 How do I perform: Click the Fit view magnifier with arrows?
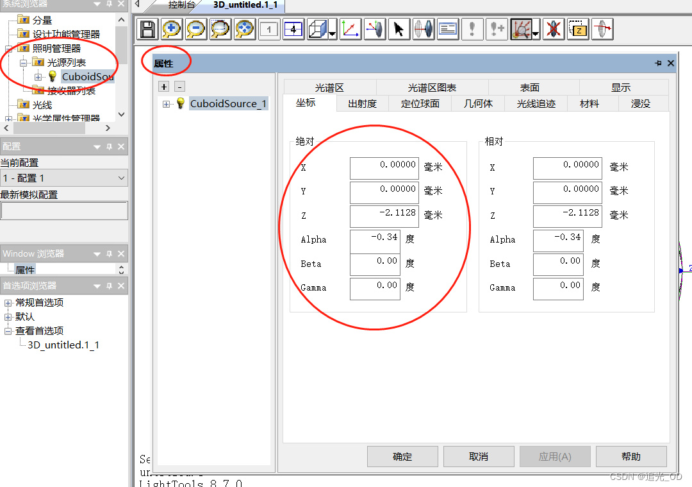pyautogui.click(x=245, y=29)
